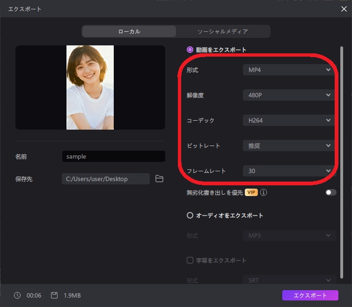
Task: Click the 名前 input field containing sample
Action: 114,156
